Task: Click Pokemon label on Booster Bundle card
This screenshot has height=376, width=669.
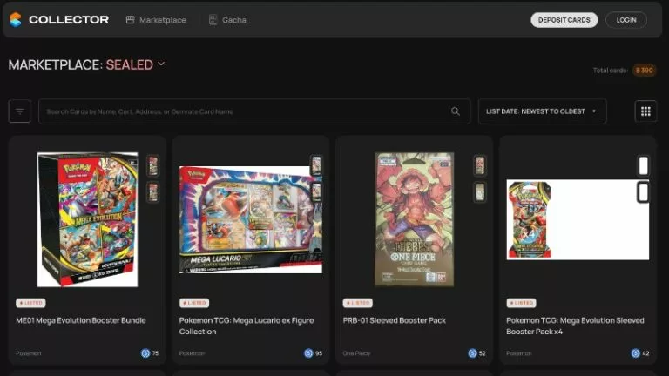Action: 28,353
